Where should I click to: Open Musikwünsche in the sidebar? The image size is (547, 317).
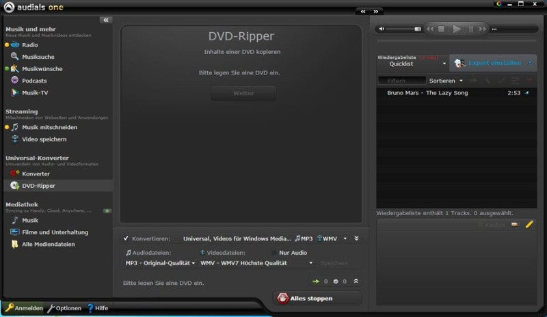pyautogui.click(x=42, y=69)
